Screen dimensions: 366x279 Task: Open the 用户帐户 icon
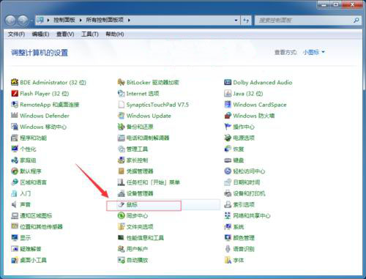point(121,249)
